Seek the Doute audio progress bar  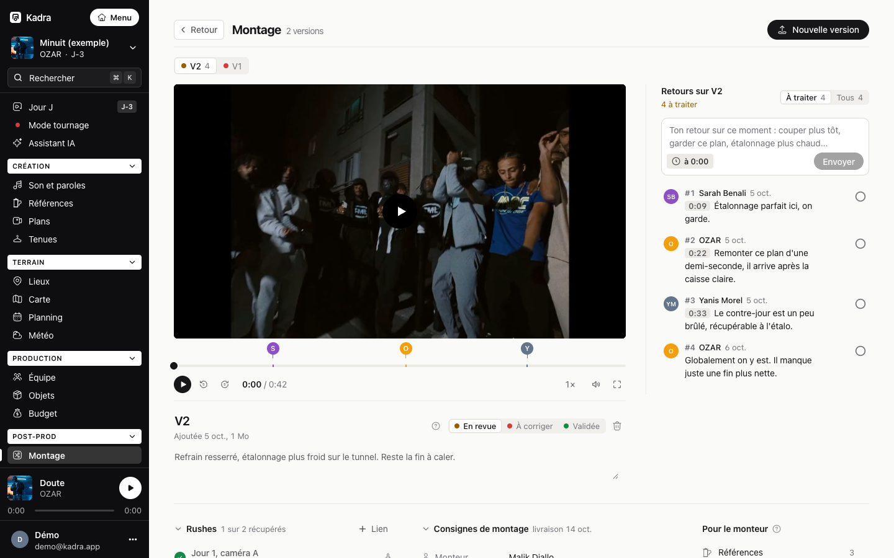coord(74,510)
